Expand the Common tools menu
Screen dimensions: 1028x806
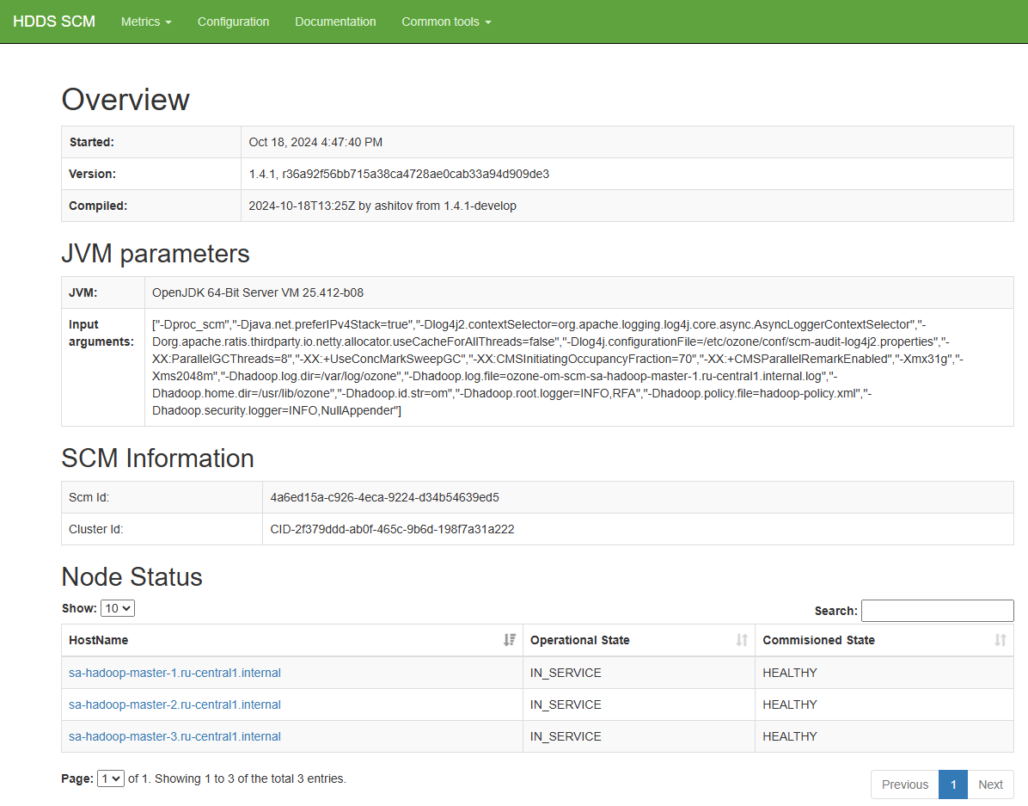click(x=446, y=22)
